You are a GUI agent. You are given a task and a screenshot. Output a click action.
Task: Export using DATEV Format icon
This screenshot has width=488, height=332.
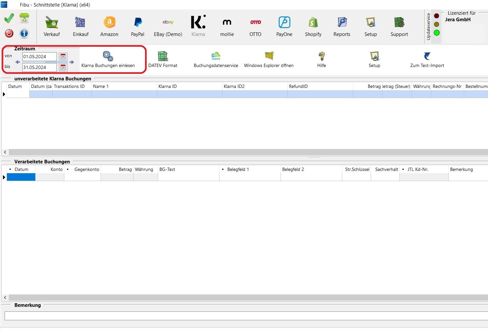point(163,56)
